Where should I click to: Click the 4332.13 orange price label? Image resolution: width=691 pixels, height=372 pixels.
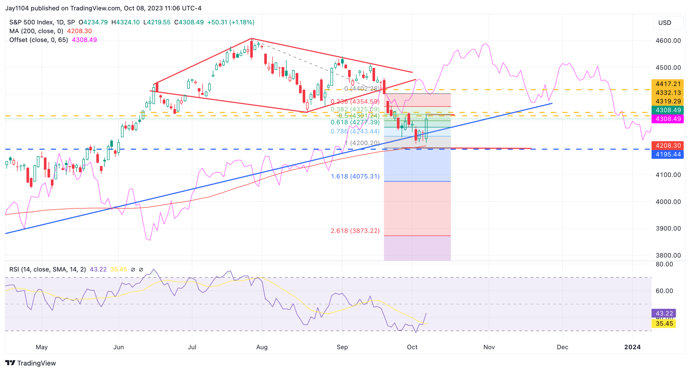point(668,92)
